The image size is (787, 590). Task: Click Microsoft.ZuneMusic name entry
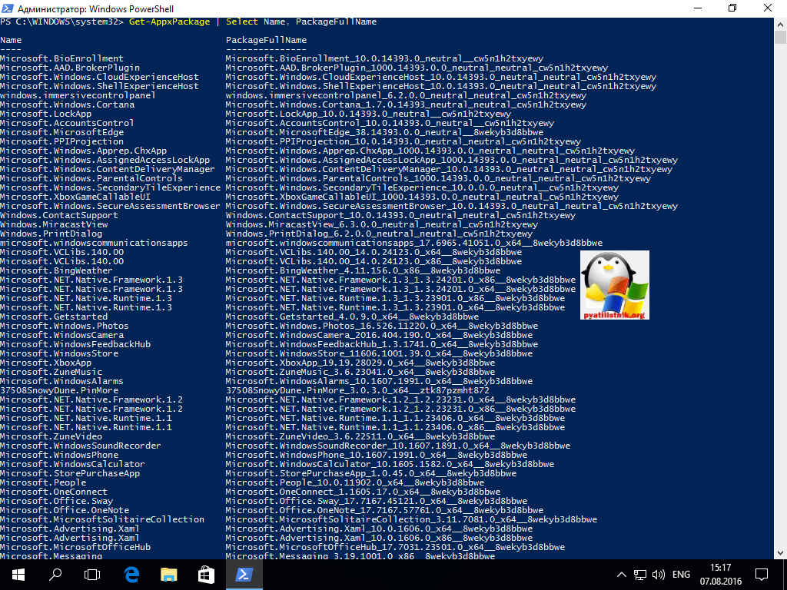tap(51, 372)
